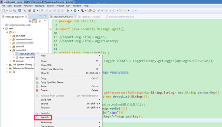Open the New Java Class dropdown arrow
The width and height of the screenshot is (222, 127).
pos(38,11)
